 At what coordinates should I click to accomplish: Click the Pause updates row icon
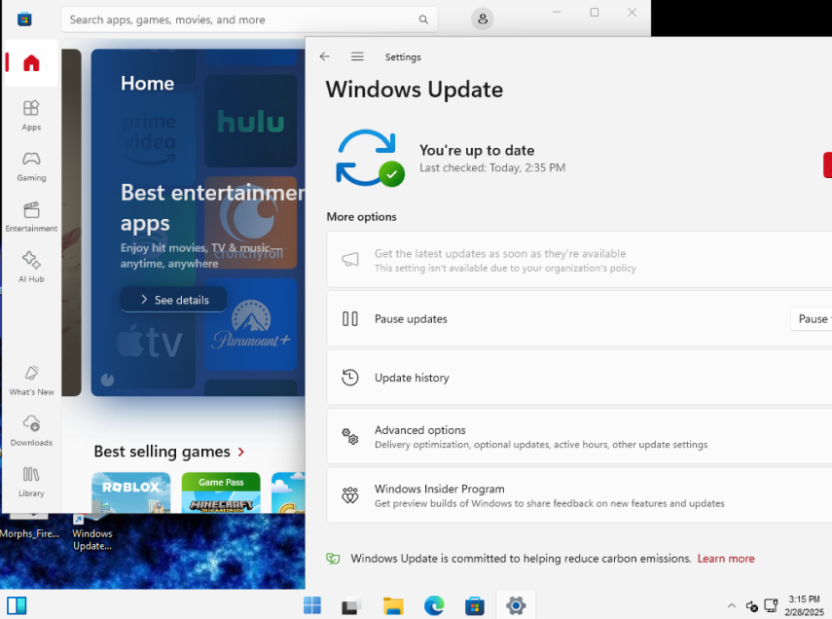tap(350, 319)
